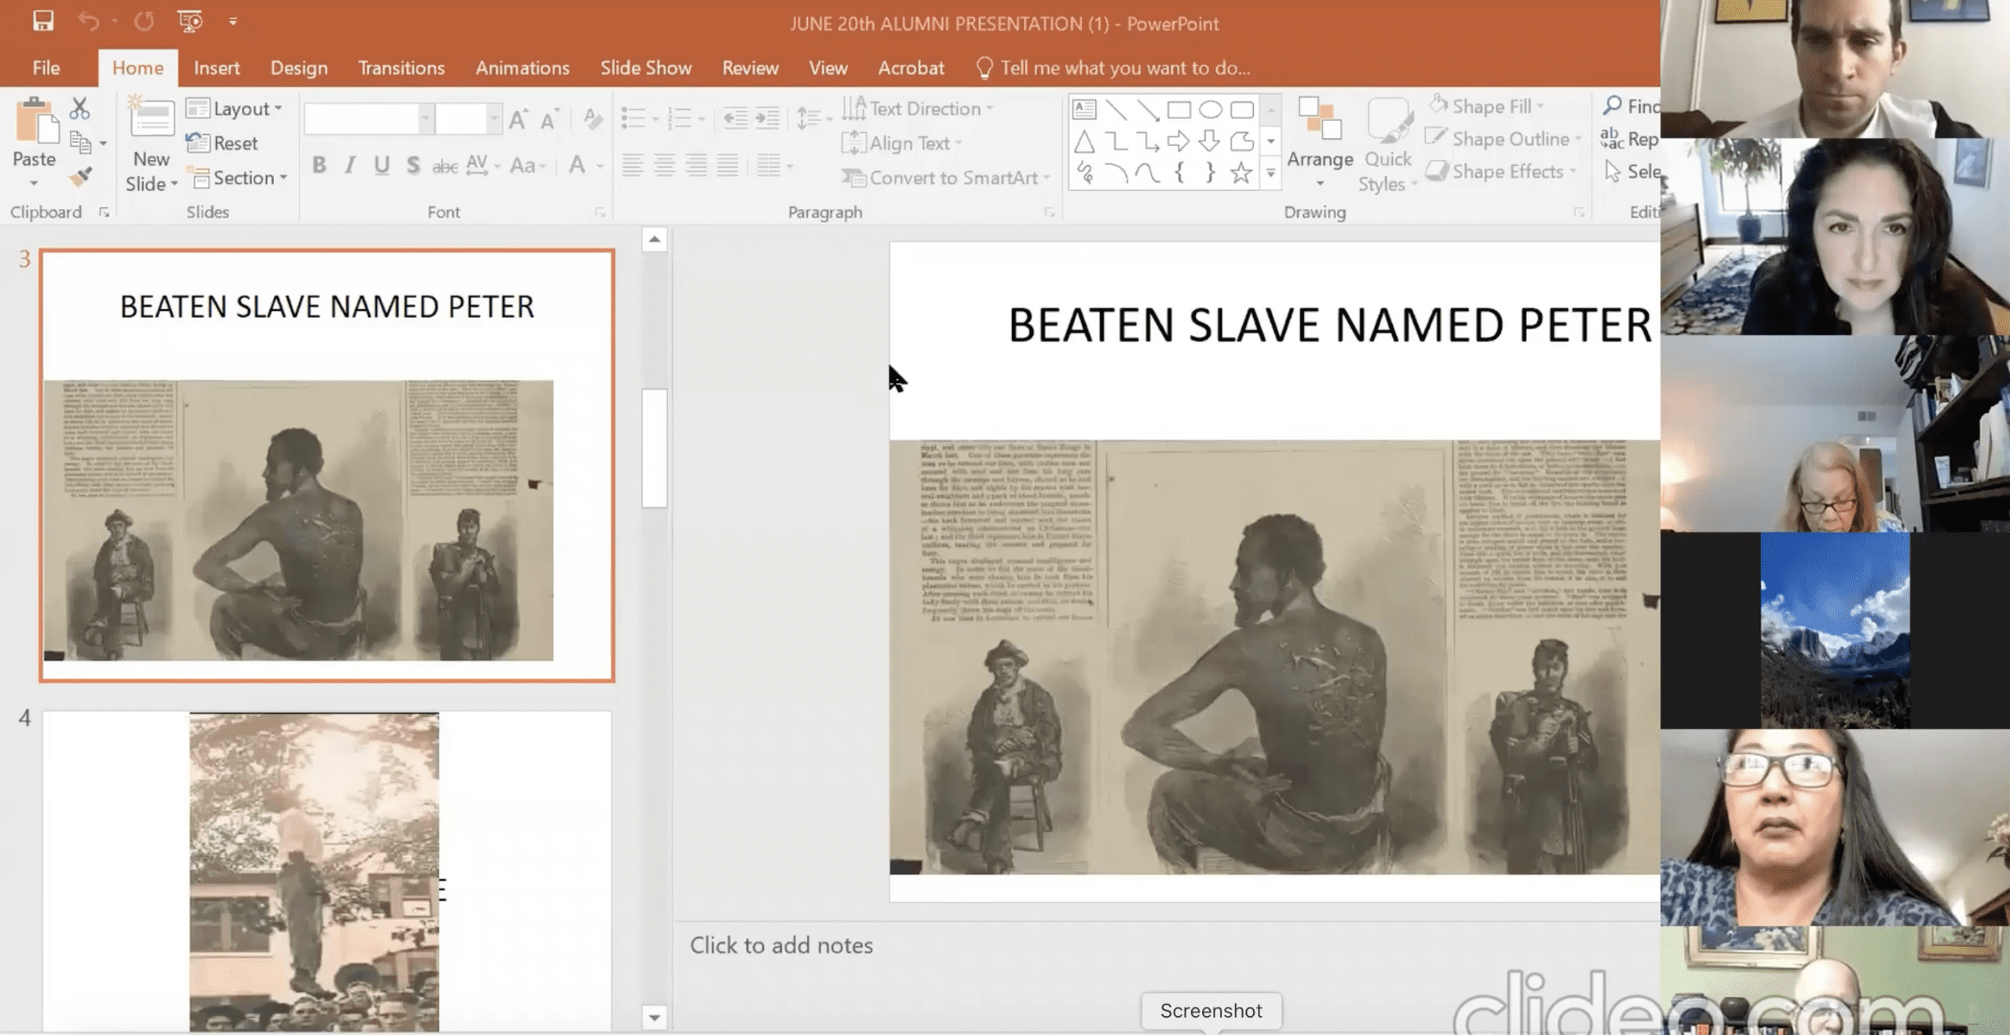The height and width of the screenshot is (1035, 2010).
Task: Select slide 4 thumbnail
Action: 327,871
